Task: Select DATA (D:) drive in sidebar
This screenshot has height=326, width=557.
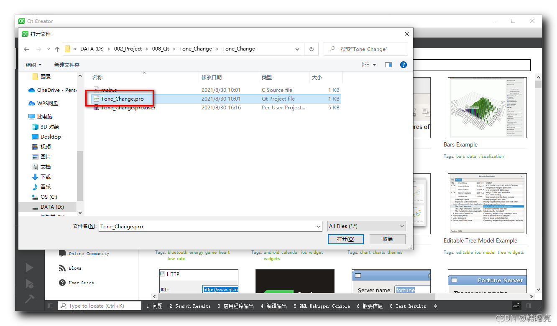Action: pos(49,207)
